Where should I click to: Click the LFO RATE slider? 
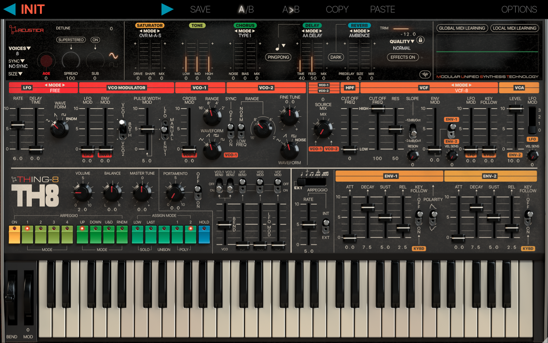coord(17,129)
